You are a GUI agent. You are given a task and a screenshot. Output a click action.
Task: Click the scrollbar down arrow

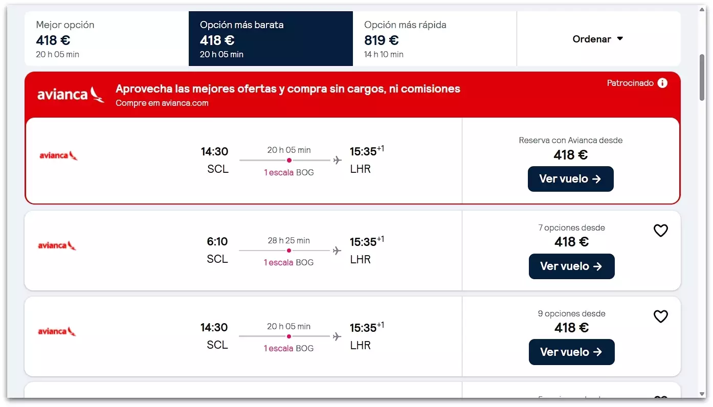click(x=702, y=394)
